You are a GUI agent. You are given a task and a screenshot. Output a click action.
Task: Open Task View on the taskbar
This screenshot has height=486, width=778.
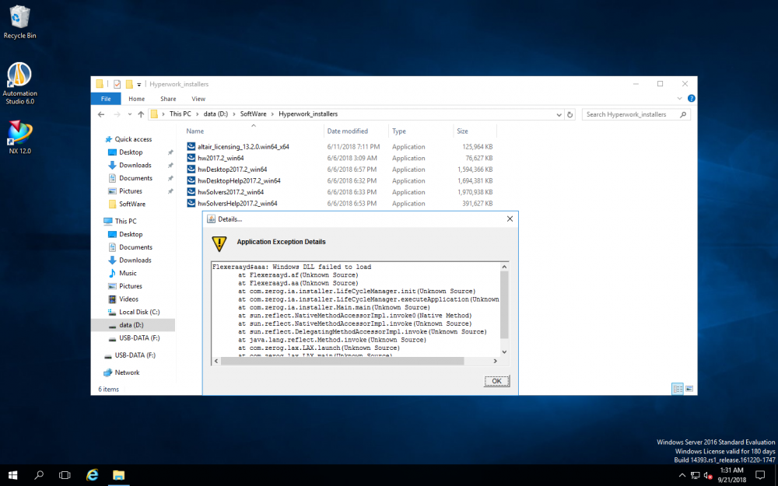pos(65,475)
